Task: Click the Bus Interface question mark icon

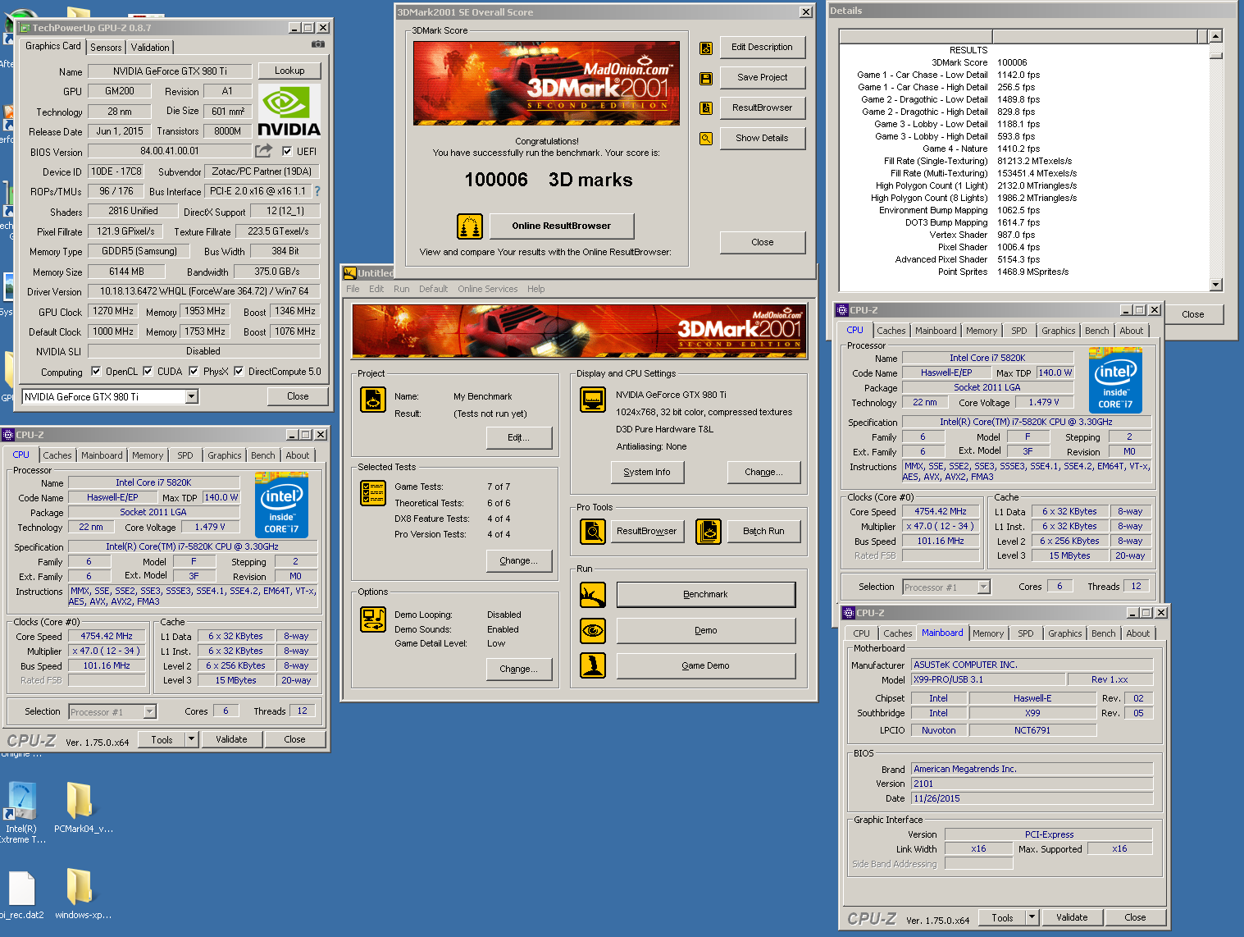Action: coord(317,190)
